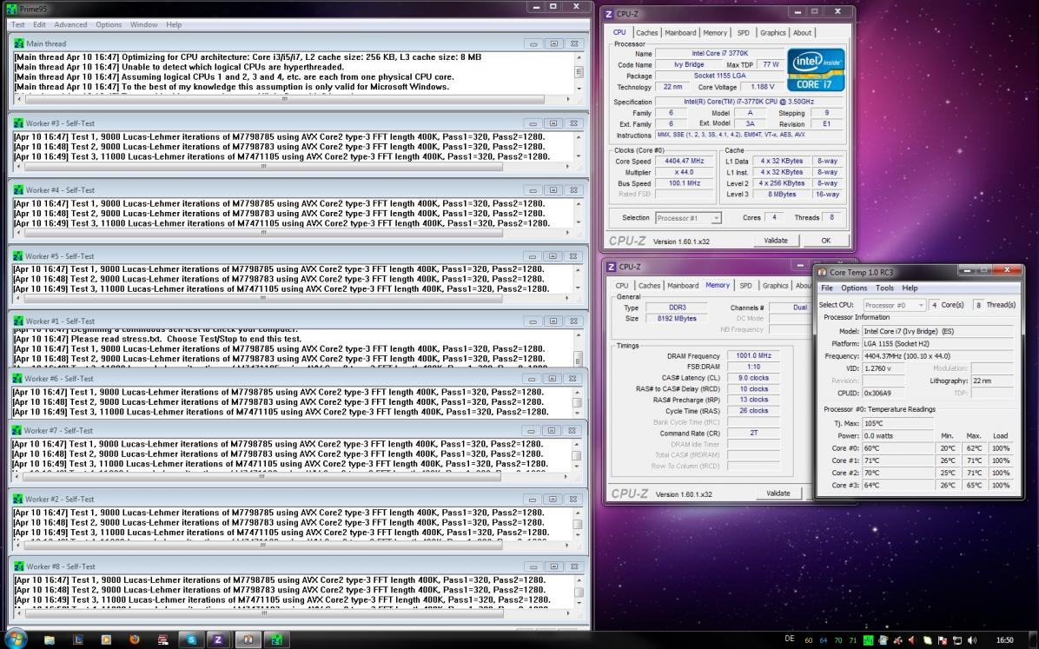Click the Worker #8 horizontal scrollbar
The height and width of the screenshot is (649, 1039).
point(294,613)
